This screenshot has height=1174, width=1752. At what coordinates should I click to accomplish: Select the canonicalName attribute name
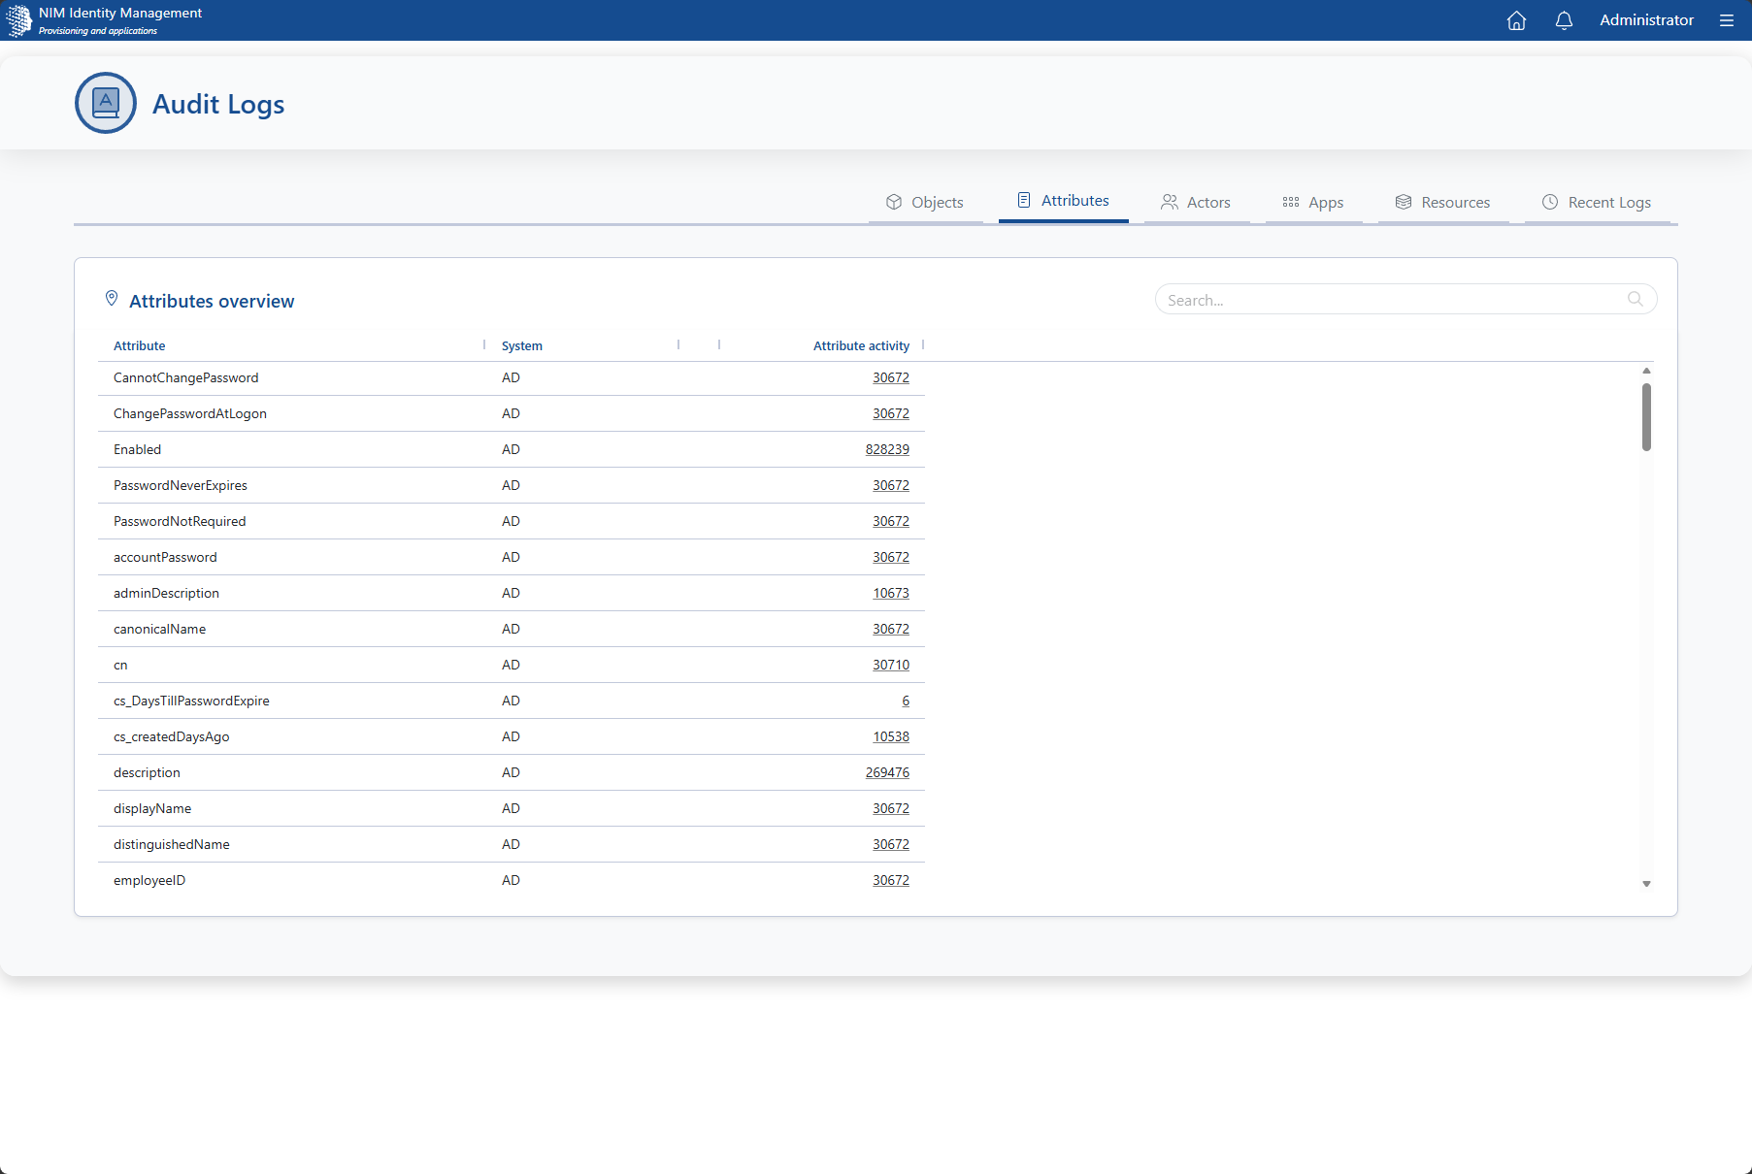(160, 629)
